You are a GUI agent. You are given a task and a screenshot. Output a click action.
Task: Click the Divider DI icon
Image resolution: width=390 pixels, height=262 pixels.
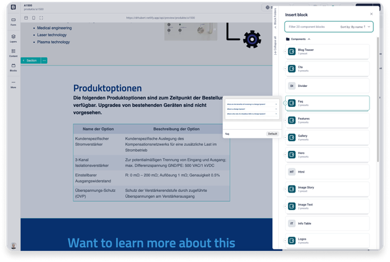point(291,86)
